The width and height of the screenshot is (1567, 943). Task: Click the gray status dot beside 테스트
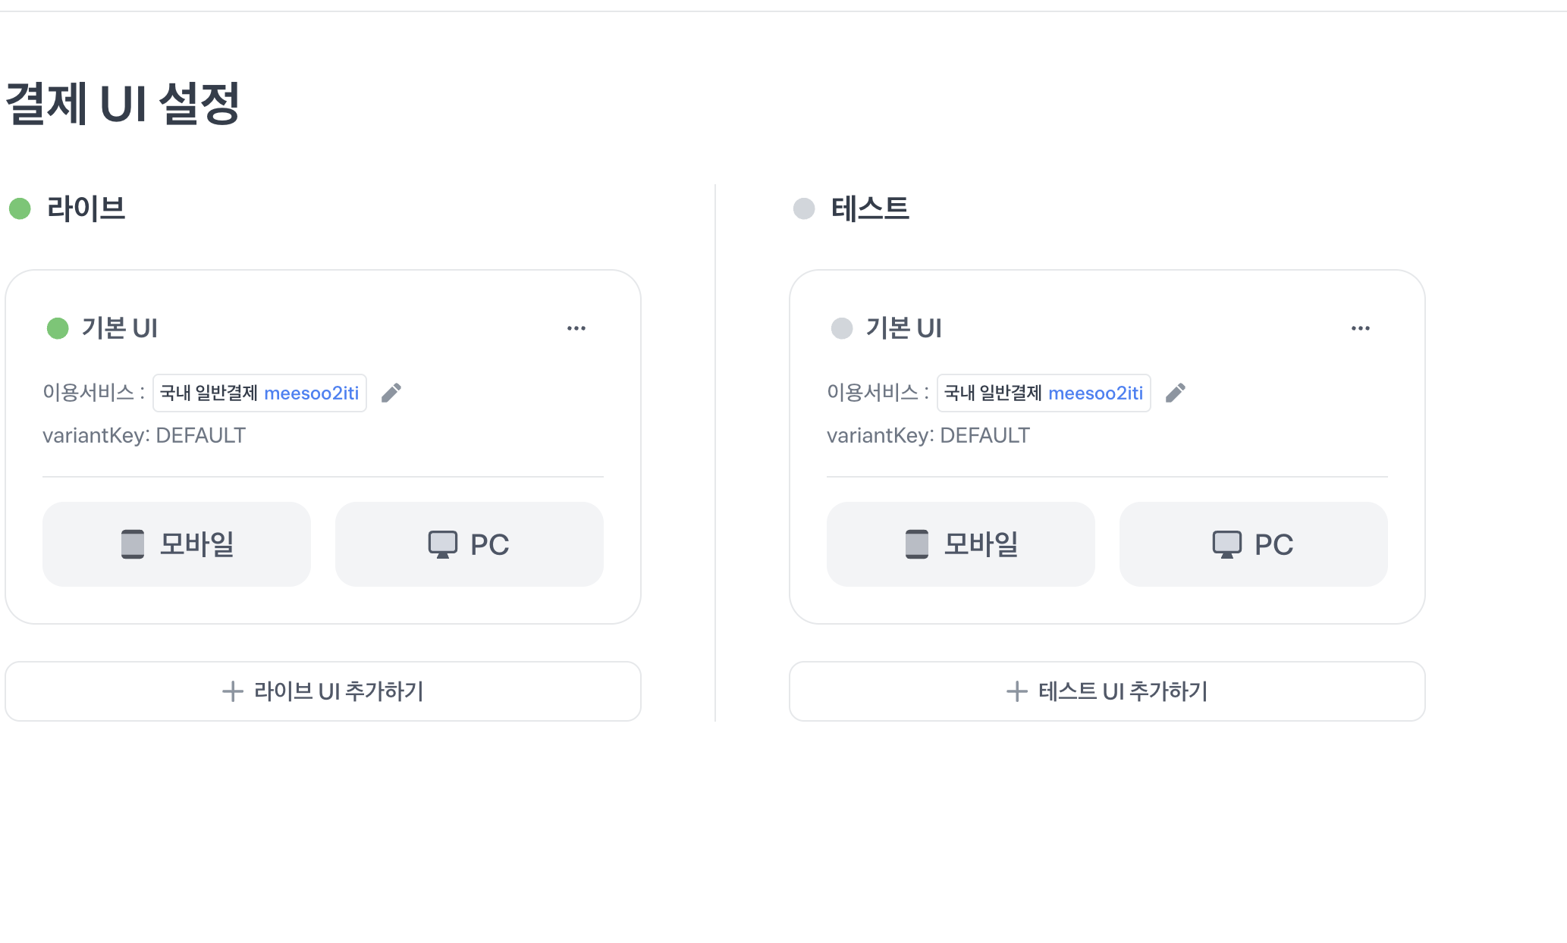(x=804, y=208)
